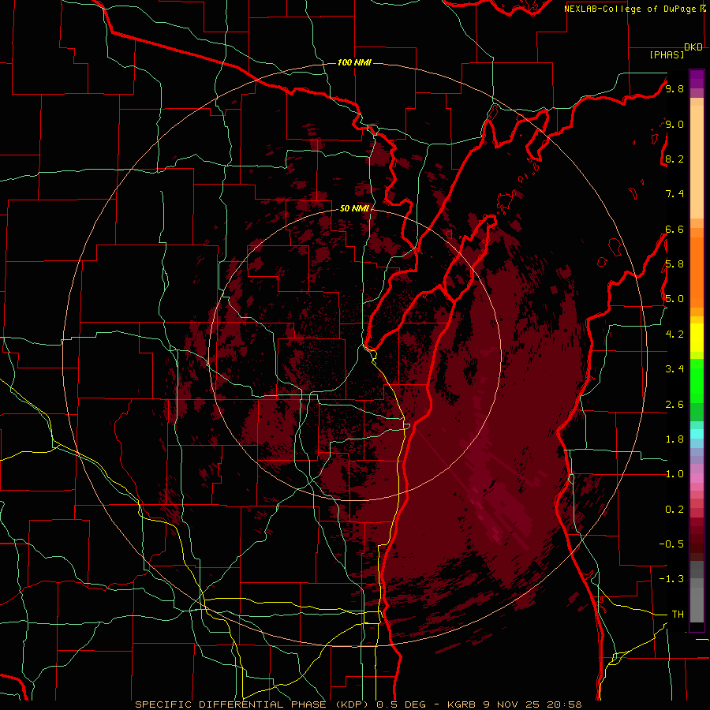Select the 3.4 scale label
Screen dimensions: 710x710
(x=674, y=369)
